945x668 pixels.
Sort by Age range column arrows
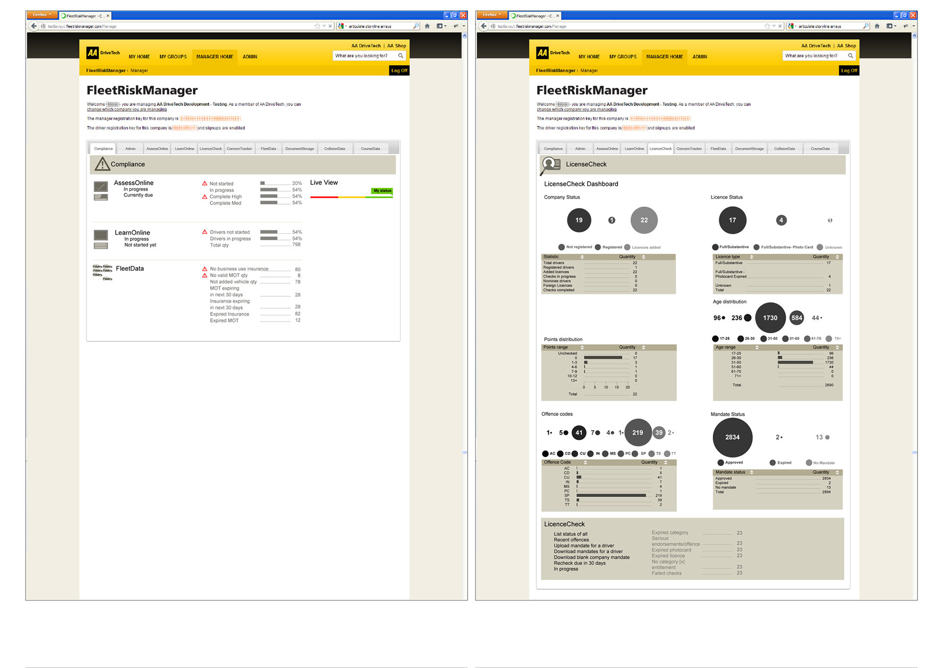(757, 348)
